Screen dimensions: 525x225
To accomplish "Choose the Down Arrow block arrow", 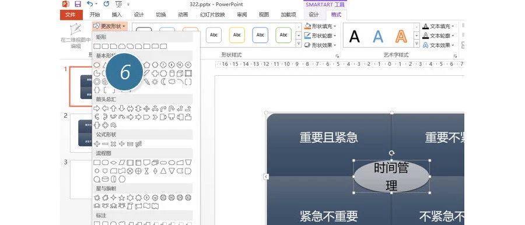I will pos(122,108).
